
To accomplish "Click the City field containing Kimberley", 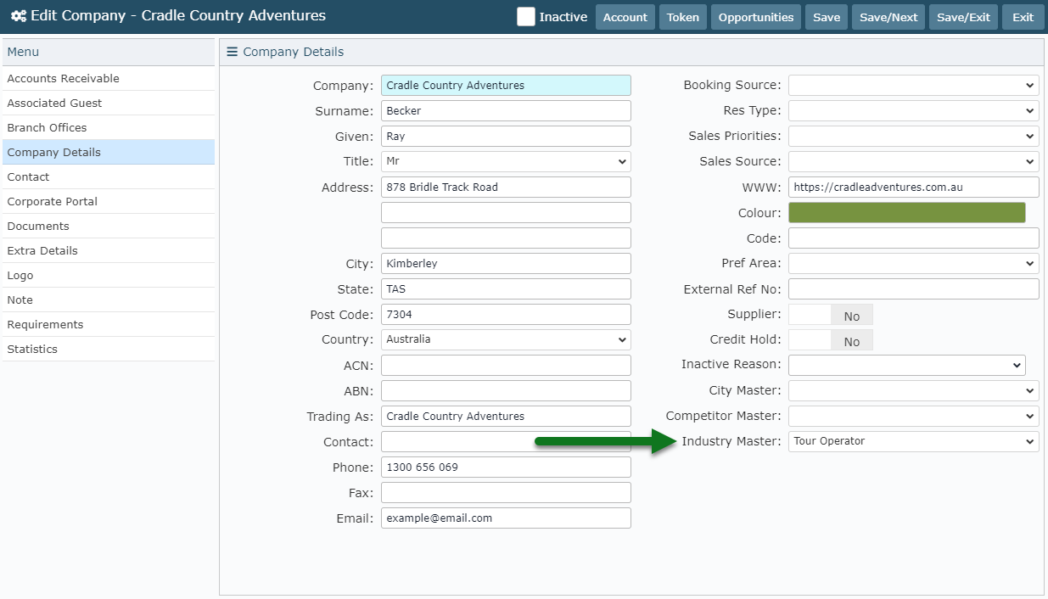I will pos(506,263).
